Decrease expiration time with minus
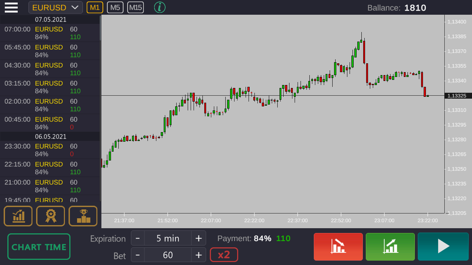The width and height of the screenshot is (472, 265). [138, 238]
